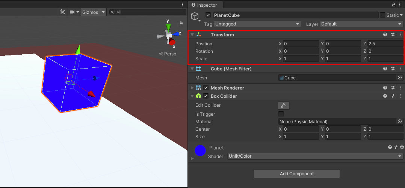The width and height of the screenshot is (405, 188).
Task: Open the Inspector panel three-dot menu
Action: [x=400, y=4]
